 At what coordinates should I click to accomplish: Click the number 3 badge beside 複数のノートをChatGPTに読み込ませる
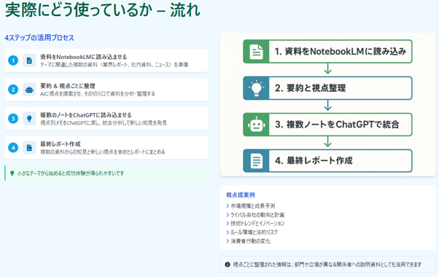pos(13,119)
